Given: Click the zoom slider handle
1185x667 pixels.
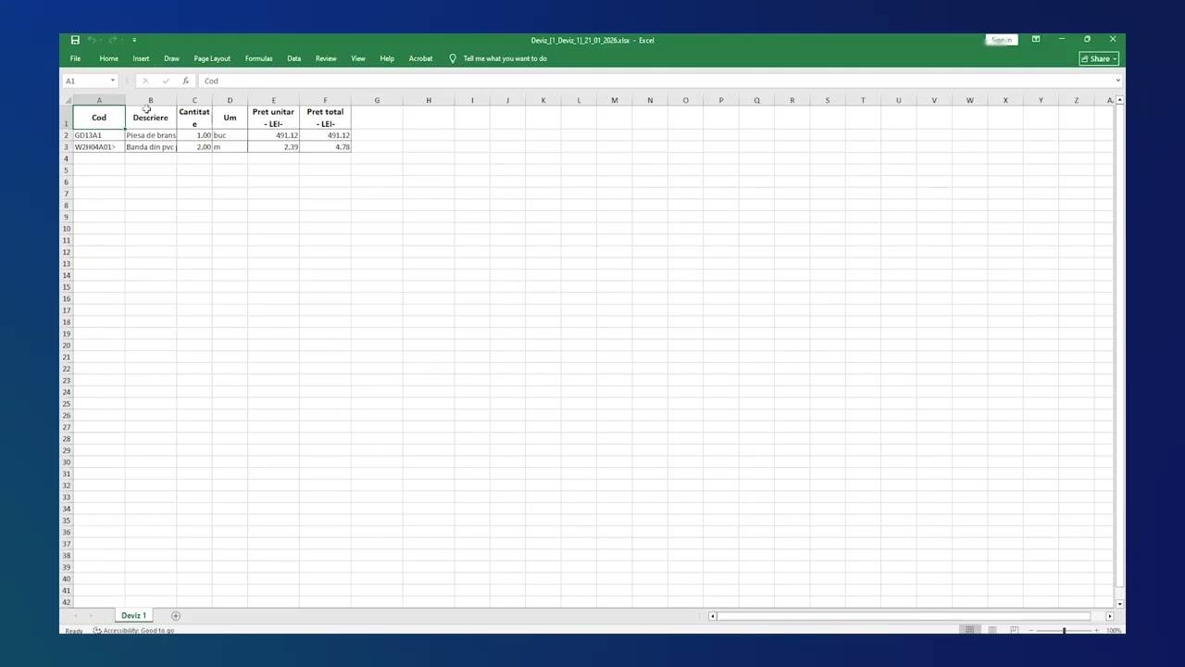Looking at the screenshot, I should pyautogui.click(x=1064, y=630).
